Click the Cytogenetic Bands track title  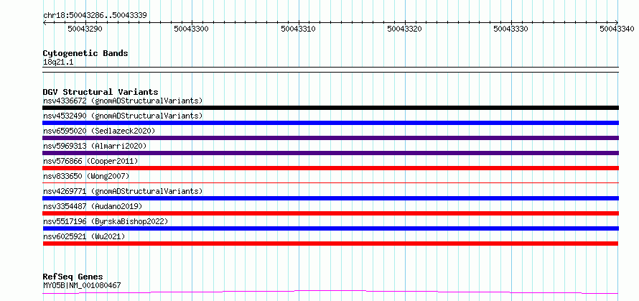(85, 53)
